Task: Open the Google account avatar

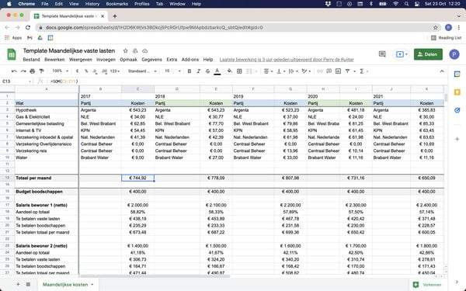Action: 454,54
